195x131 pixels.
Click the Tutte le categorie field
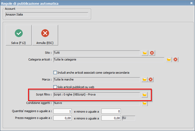[109, 60]
